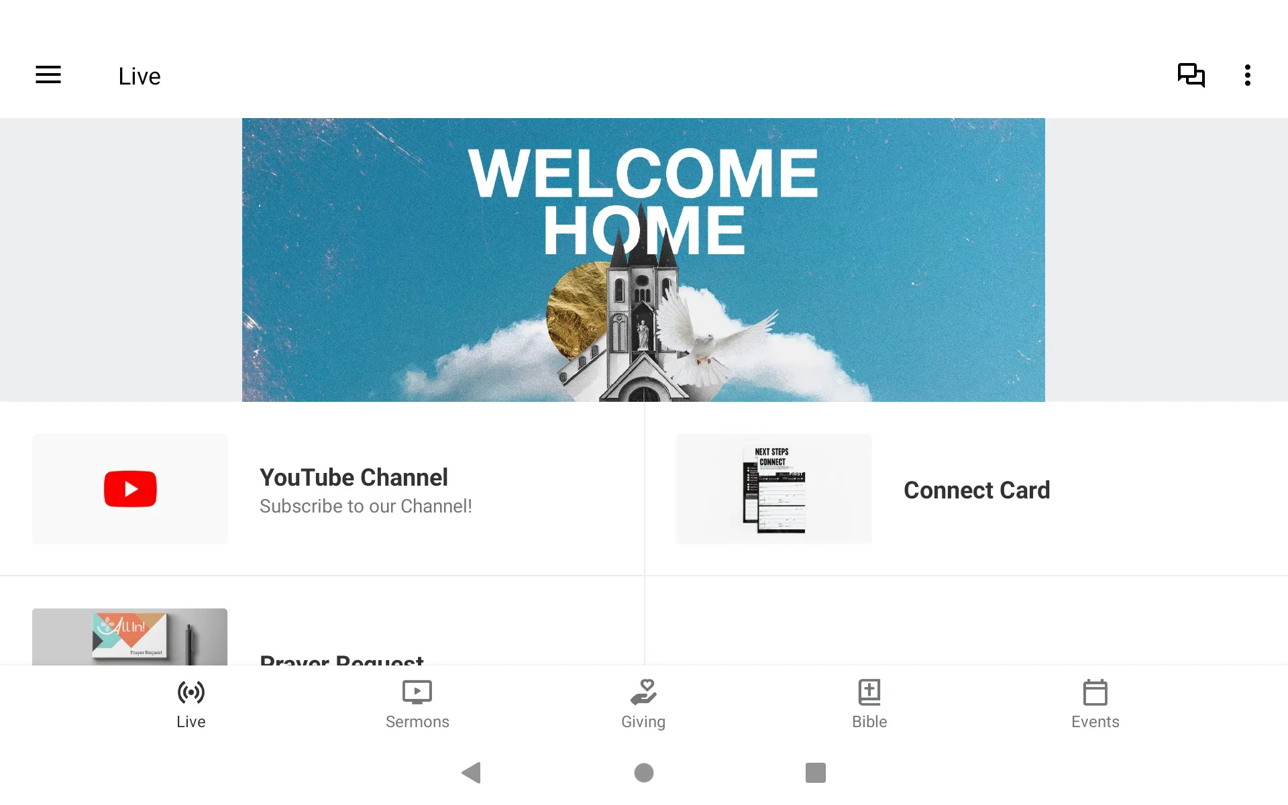View Events calendar icon
This screenshot has width=1288, height=805.
(x=1095, y=692)
